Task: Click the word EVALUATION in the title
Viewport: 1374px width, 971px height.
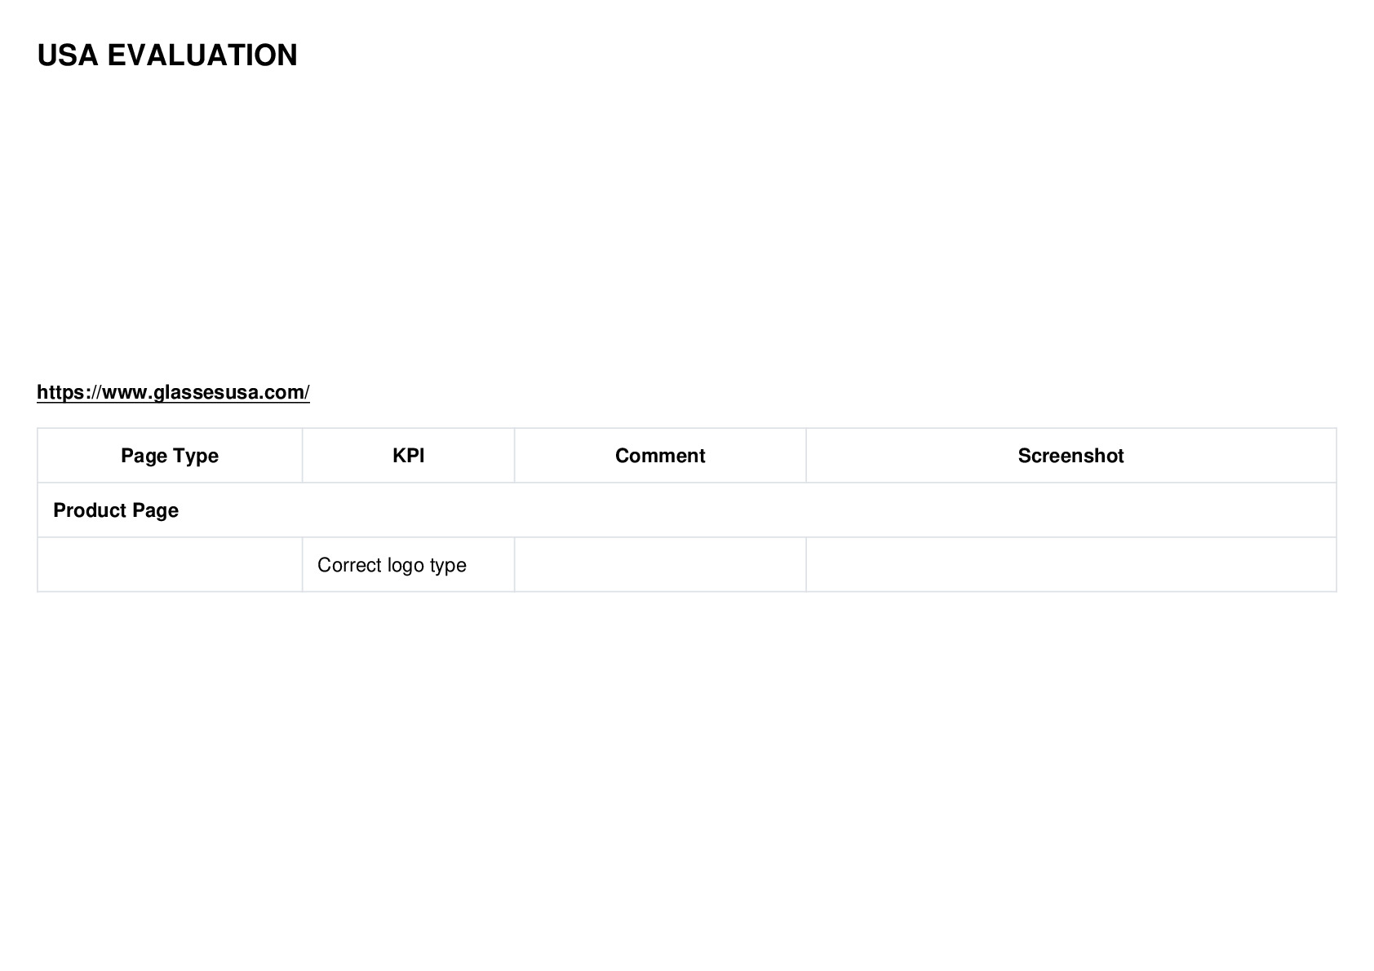Action: tap(202, 55)
